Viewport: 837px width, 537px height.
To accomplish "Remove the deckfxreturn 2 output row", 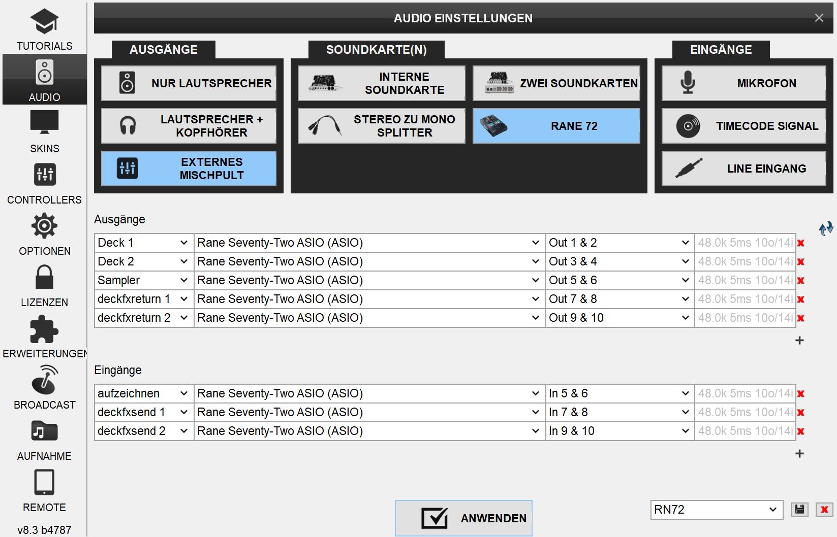I will click(x=801, y=318).
